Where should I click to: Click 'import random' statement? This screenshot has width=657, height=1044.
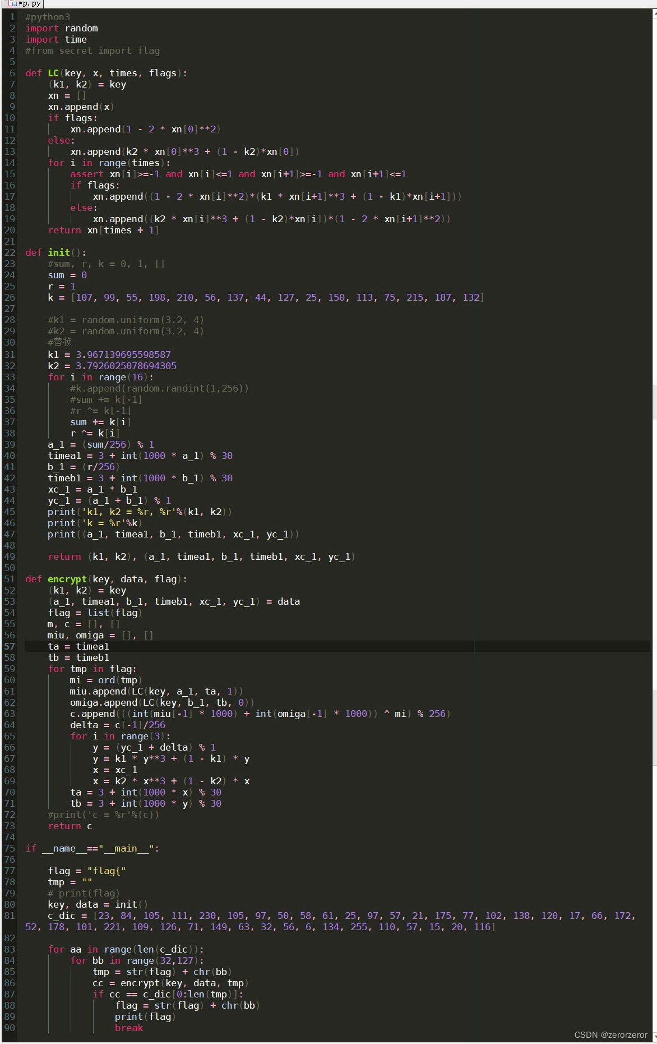pyautogui.click(x=62, y=28)
